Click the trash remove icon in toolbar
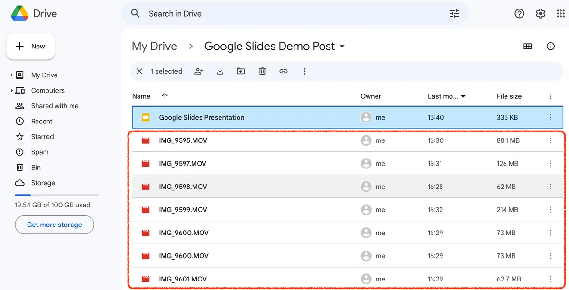Image resolution: width=569 pixels, height=290 pixels. click(262, 71)
